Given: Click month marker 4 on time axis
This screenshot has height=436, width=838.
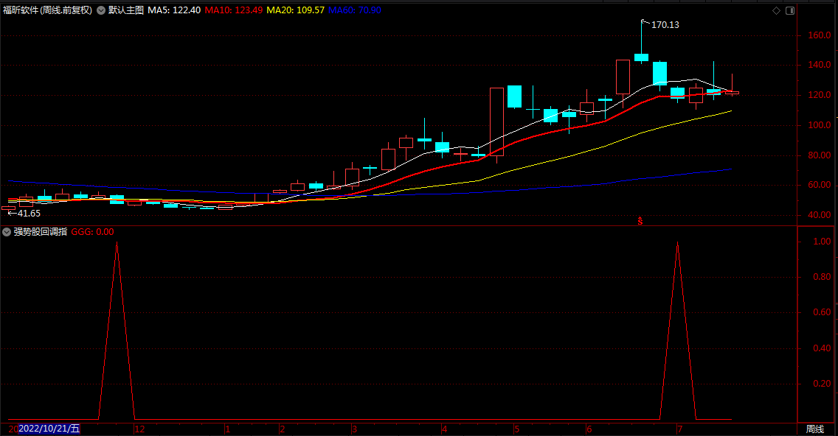Looking at the screenshot, I should click(x=444, y=429).
